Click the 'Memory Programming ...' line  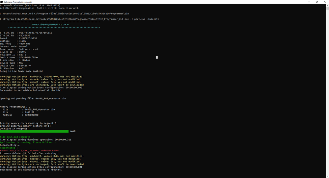point(15,107)
